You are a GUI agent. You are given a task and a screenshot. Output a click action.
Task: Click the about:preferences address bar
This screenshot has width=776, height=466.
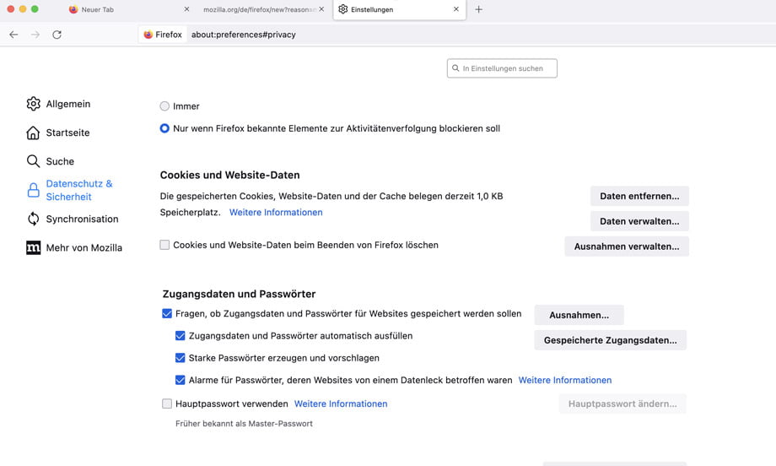coord(337,35)
